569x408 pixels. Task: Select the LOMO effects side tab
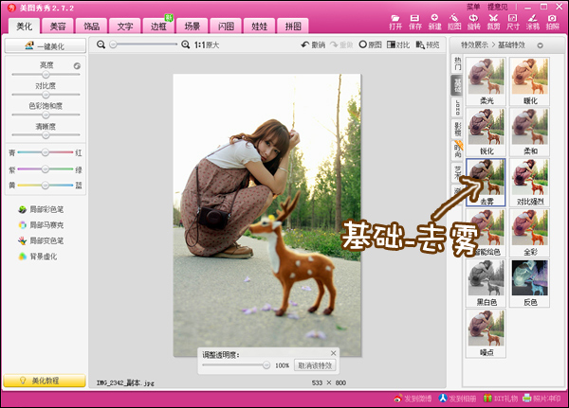pyautogui.click(x=458, y=108)
